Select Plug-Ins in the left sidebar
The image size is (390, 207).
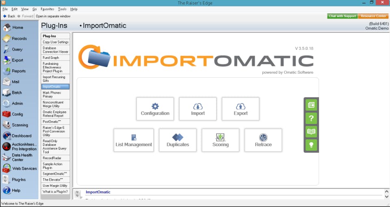tap(15, 179)
